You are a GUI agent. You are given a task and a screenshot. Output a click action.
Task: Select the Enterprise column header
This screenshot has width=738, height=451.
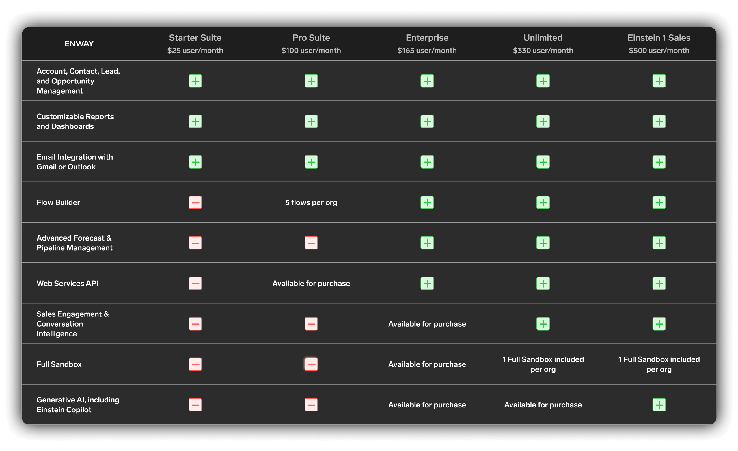pyautogui.click(x=427, y=38)
